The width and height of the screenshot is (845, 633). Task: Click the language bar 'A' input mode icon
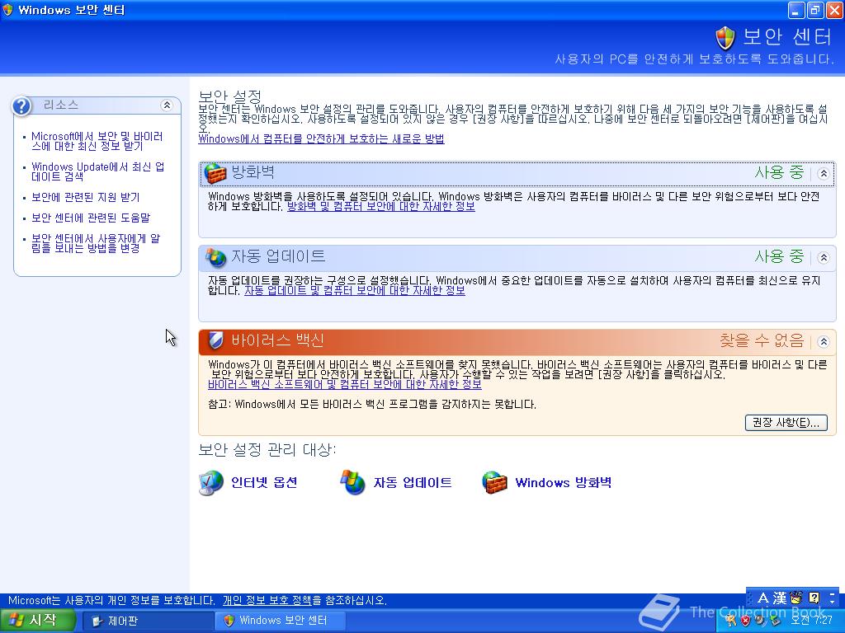(x=763, y=598)
